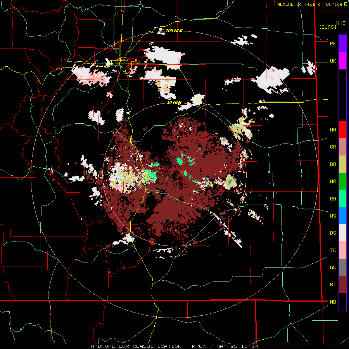Click the GR legend label
This screenshot has width=349, height=349.
(x=333, y=147)
